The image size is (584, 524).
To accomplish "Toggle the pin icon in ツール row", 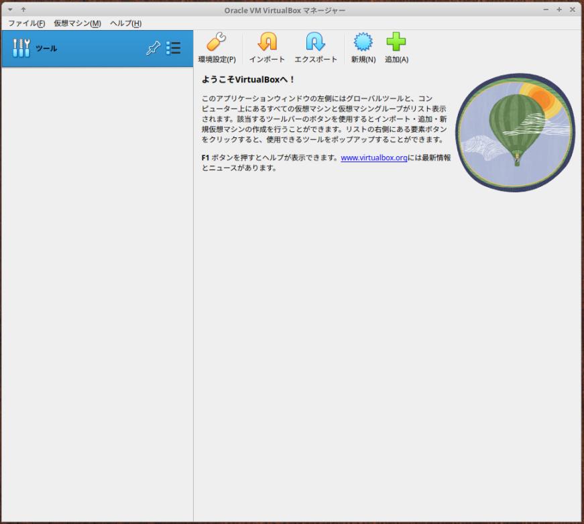I will [153, 48].
